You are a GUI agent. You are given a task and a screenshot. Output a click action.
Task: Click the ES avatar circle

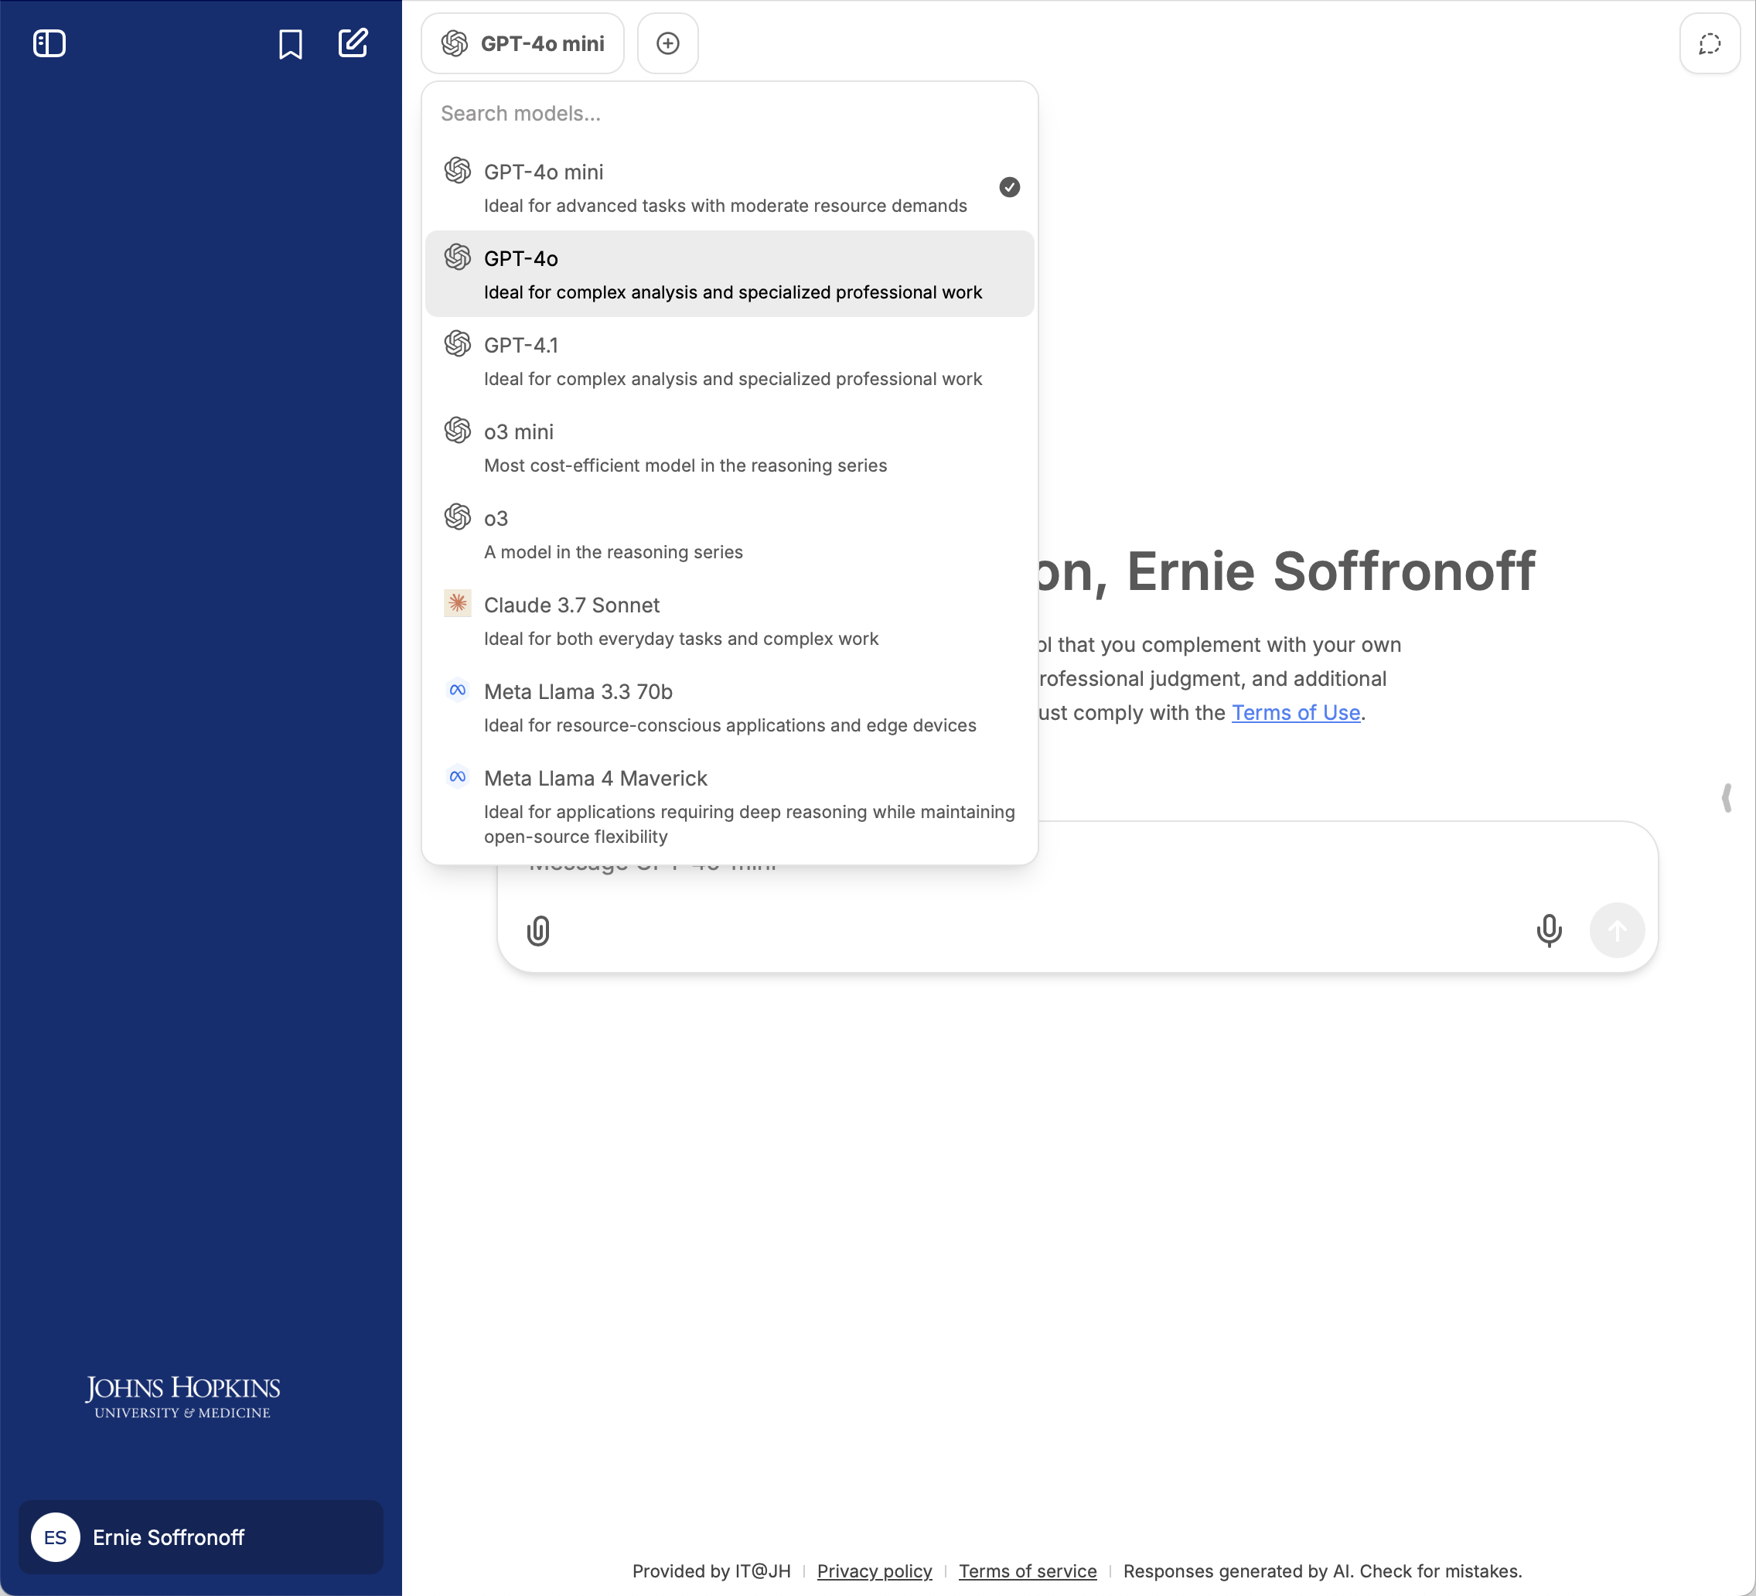55,1538
